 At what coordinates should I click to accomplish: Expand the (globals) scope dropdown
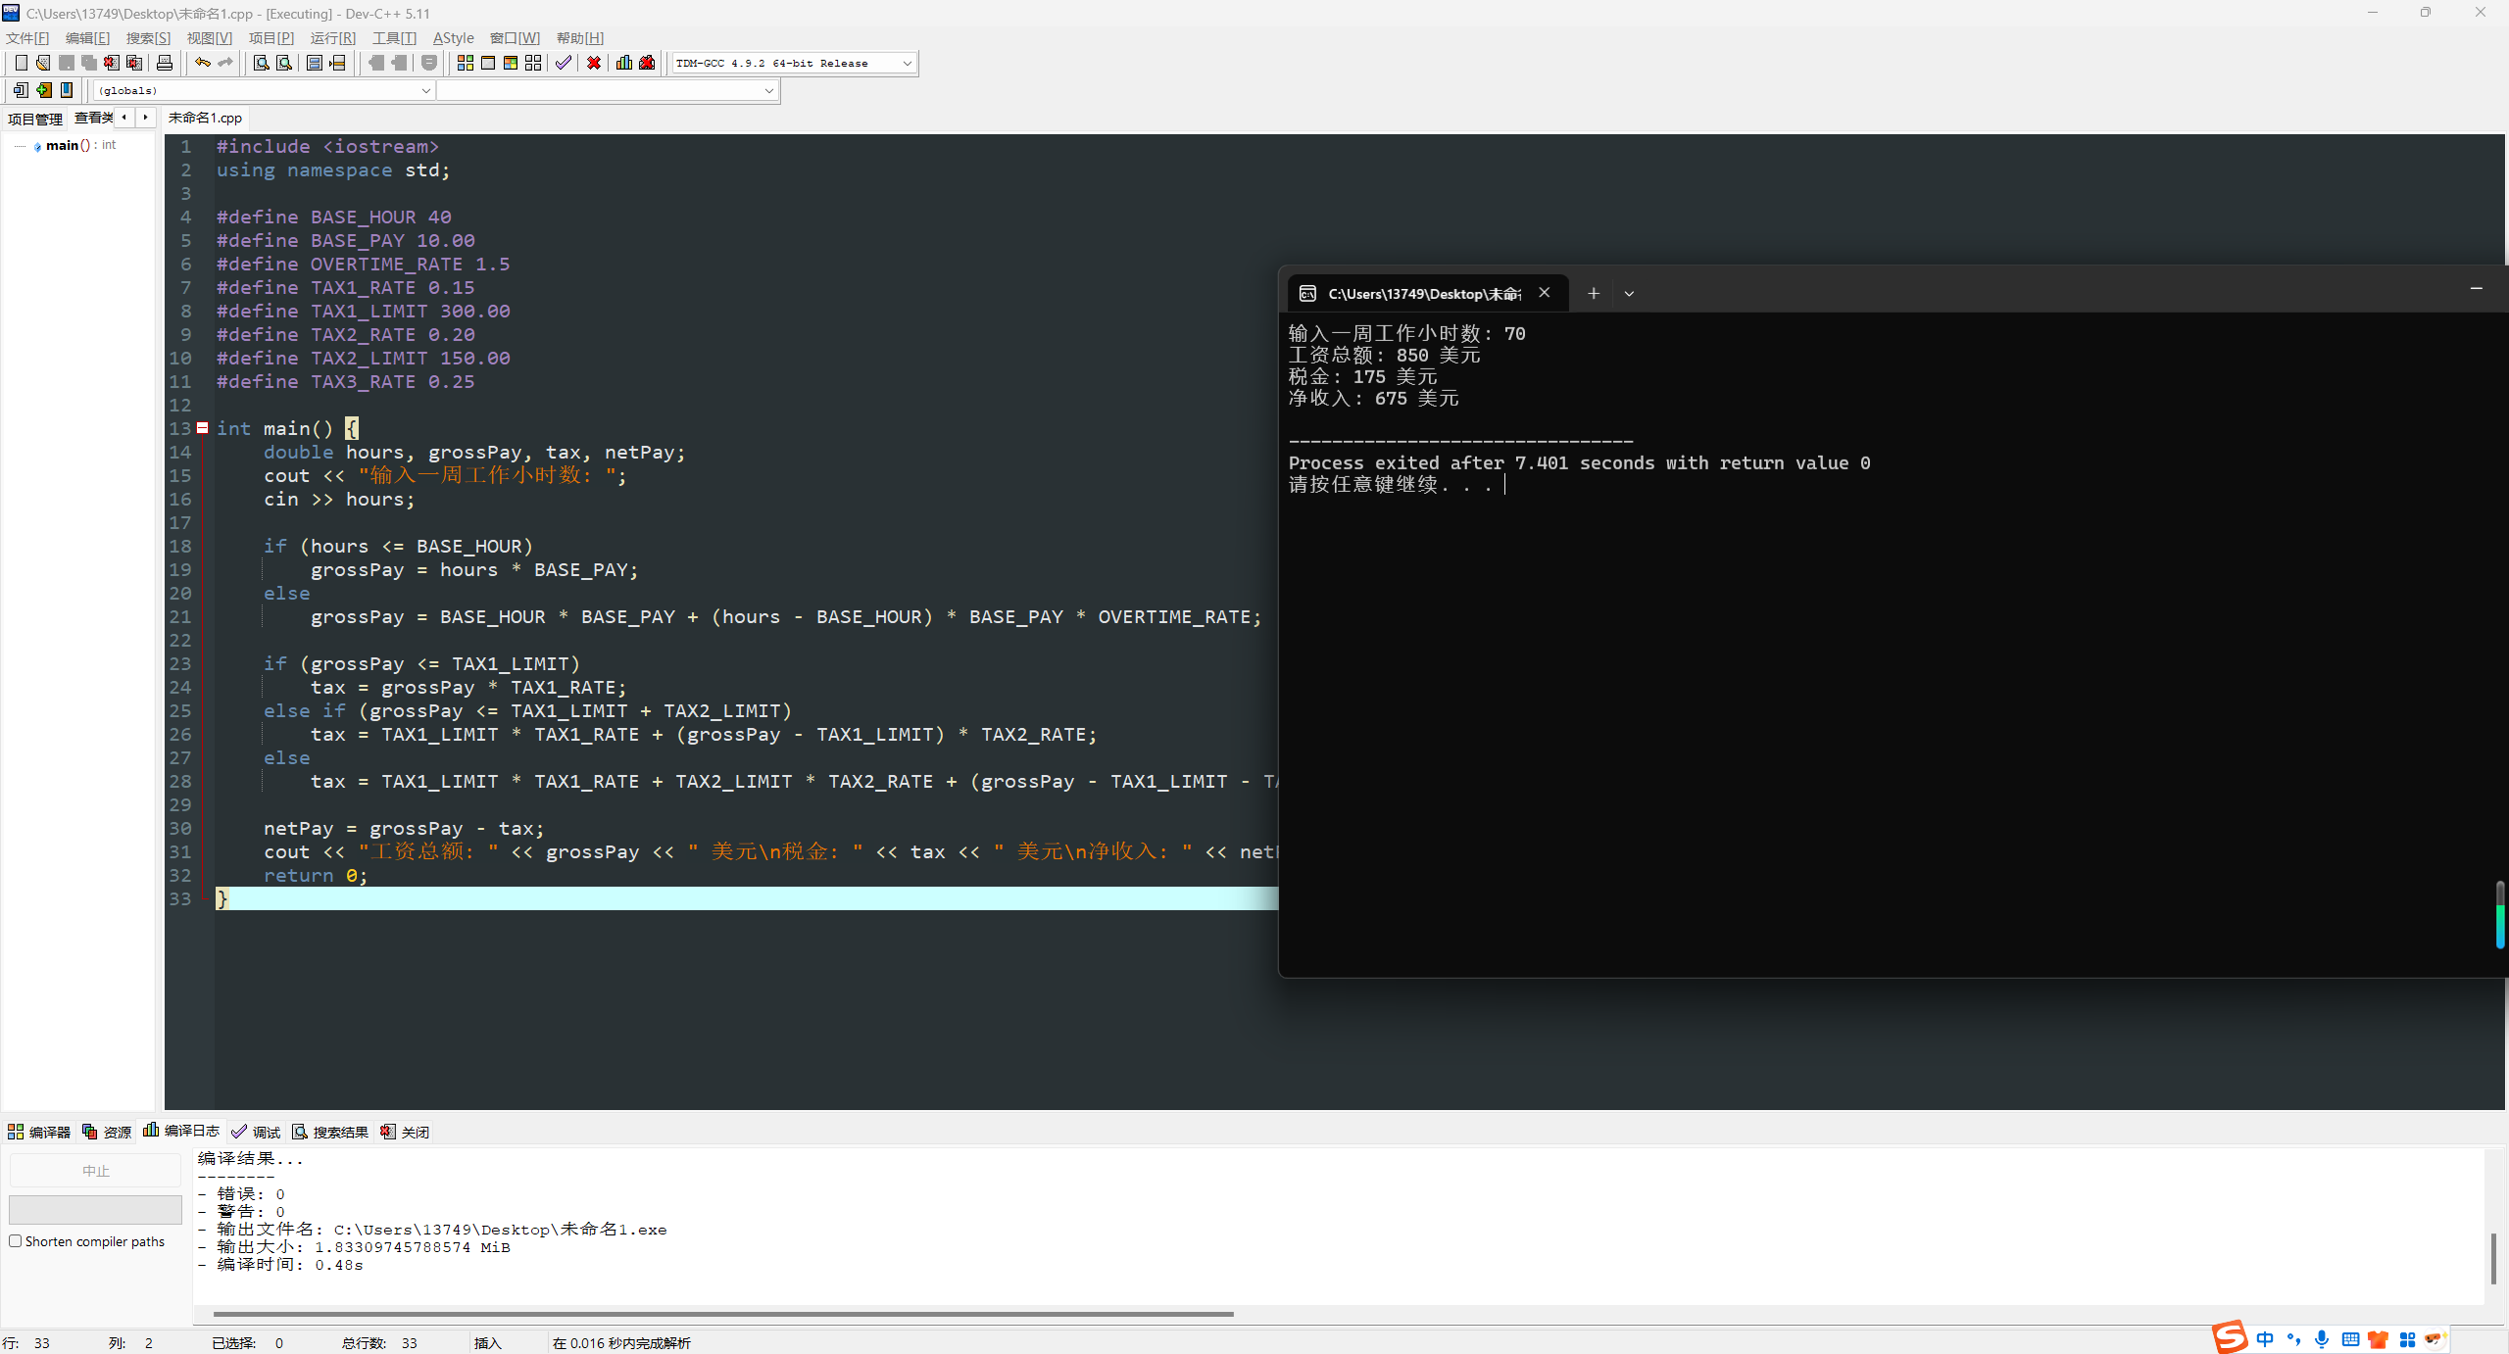click(x=425, y=90)
